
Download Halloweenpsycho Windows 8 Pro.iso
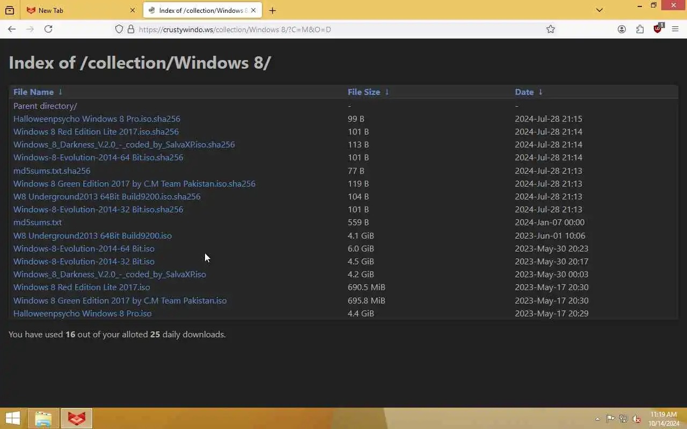[82, 313]
